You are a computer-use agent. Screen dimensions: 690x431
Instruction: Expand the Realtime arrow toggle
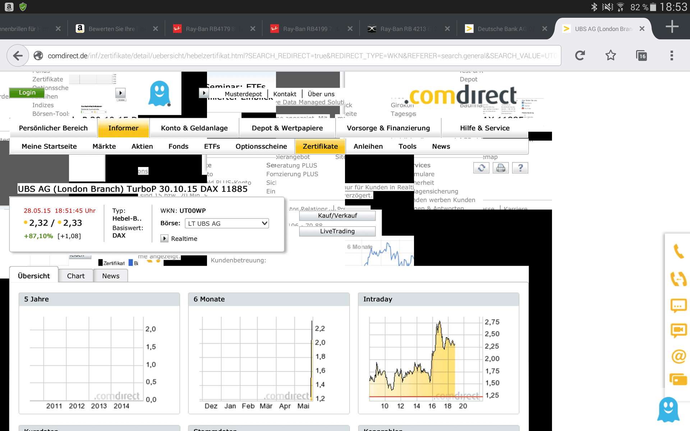pos(164,238)
